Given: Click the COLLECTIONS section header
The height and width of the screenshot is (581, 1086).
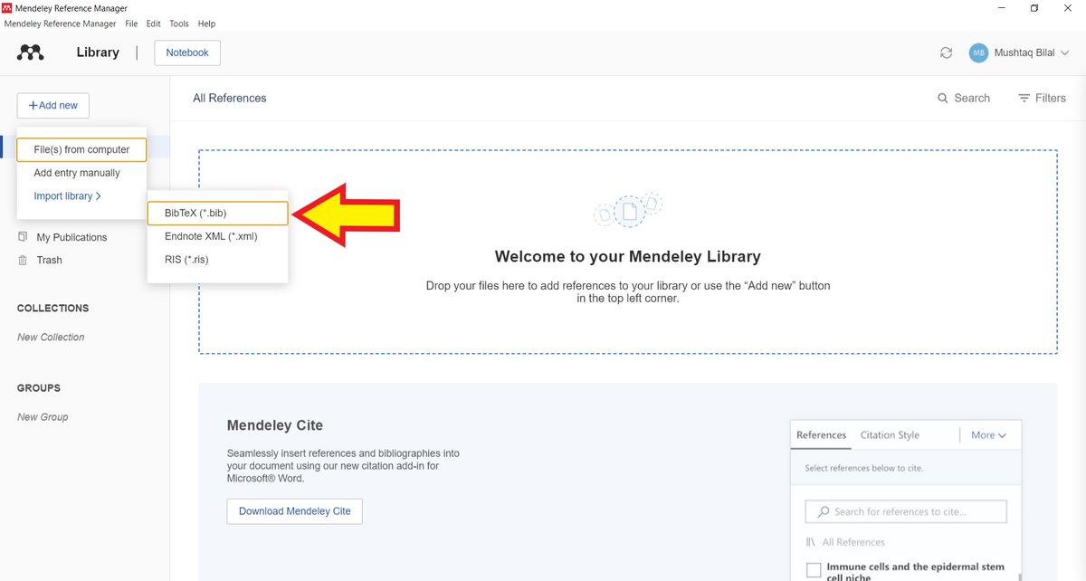Looking at the screenshot, I should tap(53, 308).
